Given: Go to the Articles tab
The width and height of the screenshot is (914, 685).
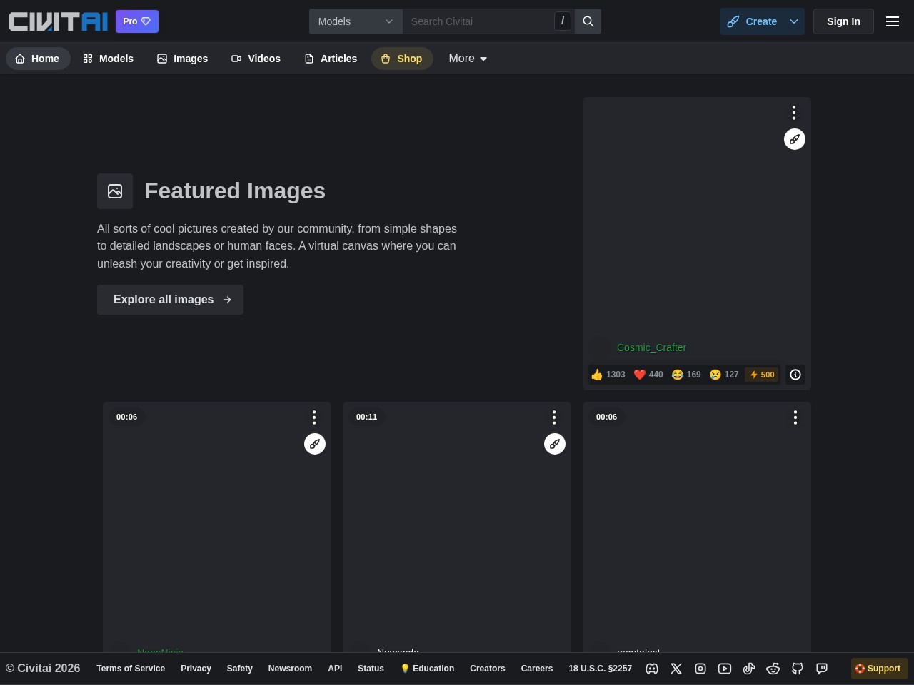Looking at the screenshot, I should tap(331, 59).
